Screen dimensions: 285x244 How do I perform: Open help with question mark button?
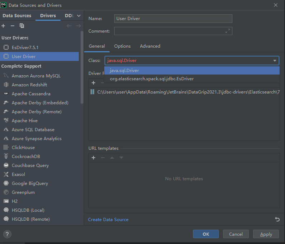pos(7,234)
